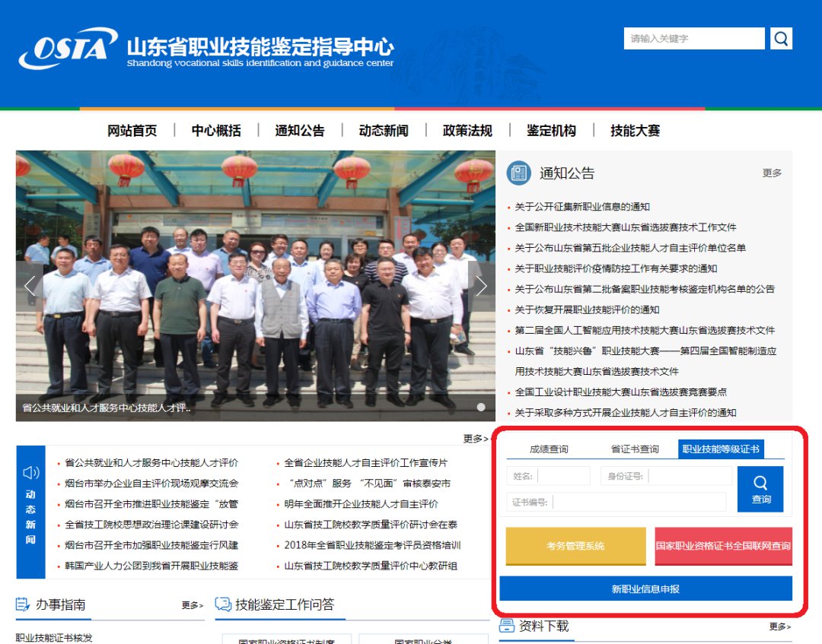Screen dimensions: 822x644
Task: Open 更多 link in 通知公告 panel
Action: [772, 173]
